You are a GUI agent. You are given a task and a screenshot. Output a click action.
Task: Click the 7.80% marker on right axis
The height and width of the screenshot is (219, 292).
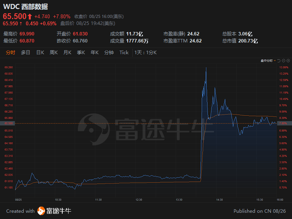284,124
